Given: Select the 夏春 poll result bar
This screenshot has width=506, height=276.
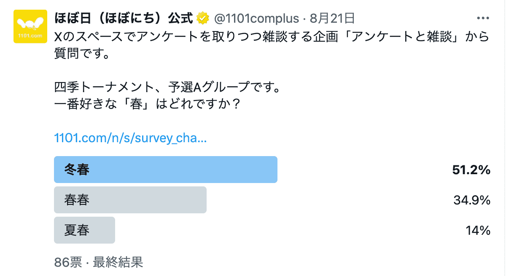Looking at the screenshot, I should (x=84, y=230).
